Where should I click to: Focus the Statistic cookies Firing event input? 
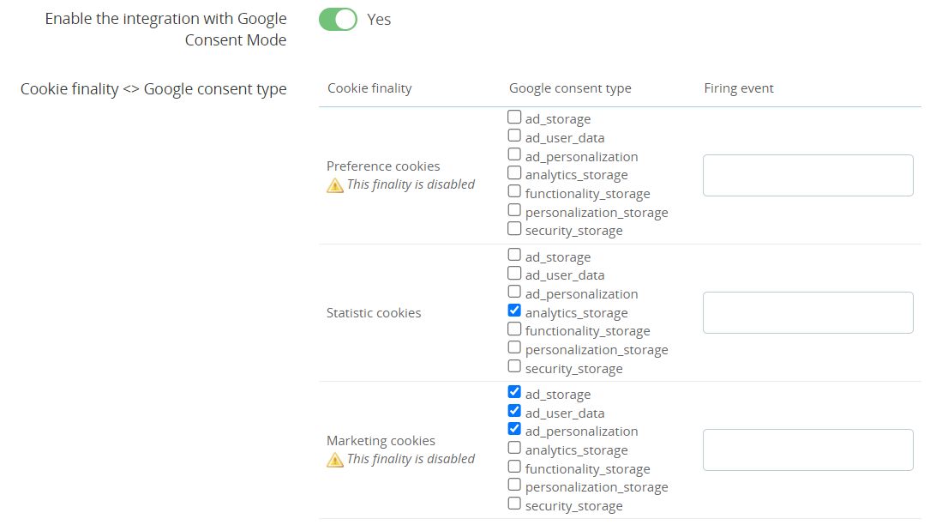[807, 313]
